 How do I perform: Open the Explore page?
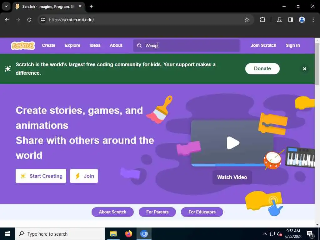pos(72,46)
